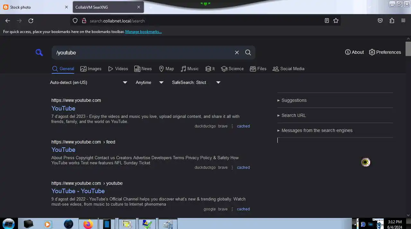This screenshot has height=229, width=411.
Task: Clear the search query with the X icon
Action: (x=237, y=53)
